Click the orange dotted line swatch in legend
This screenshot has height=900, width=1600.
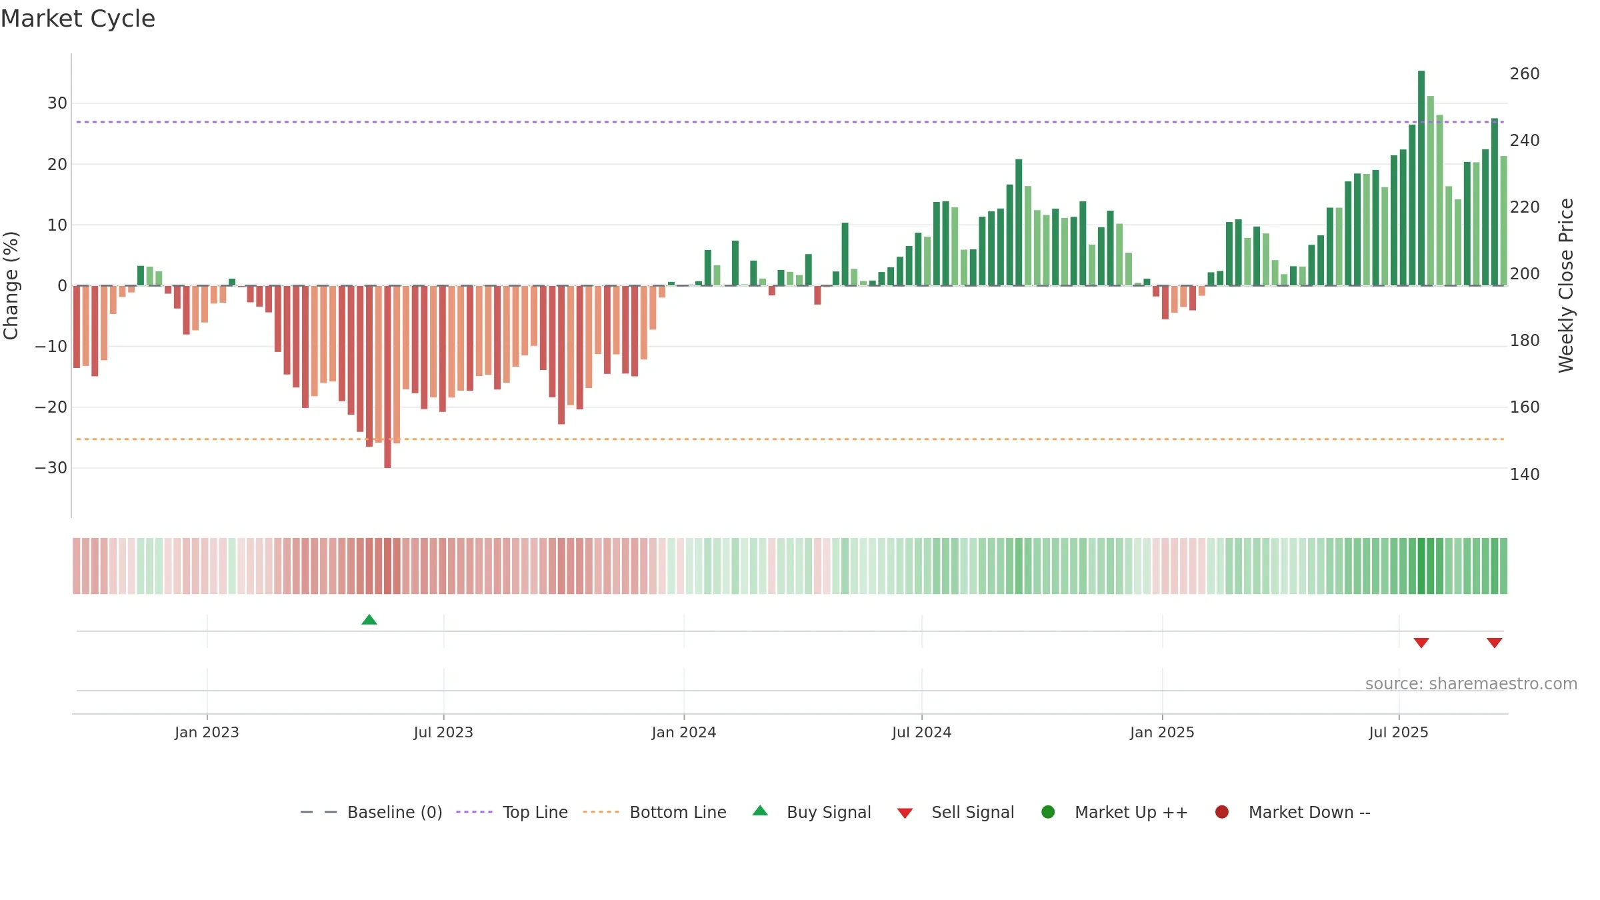(x=601, y=812)
